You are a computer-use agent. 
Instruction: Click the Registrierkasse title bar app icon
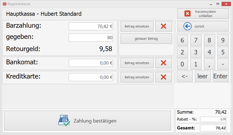click(4, 4)
